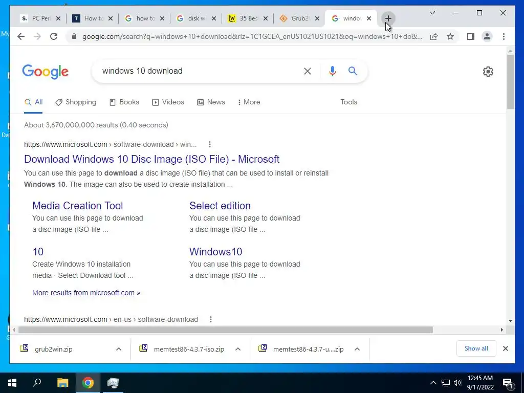Open the search Tools options

(x=348, y=102)
